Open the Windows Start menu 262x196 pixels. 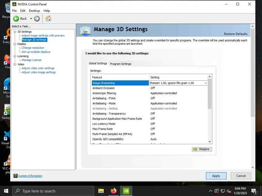6,191
